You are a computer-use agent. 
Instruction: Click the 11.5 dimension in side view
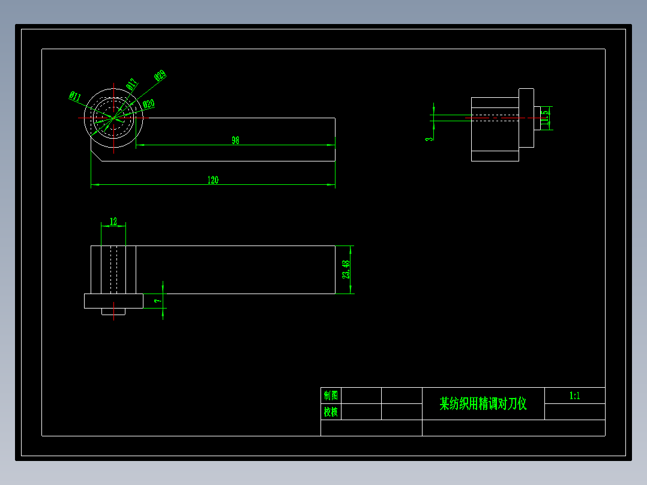545,118
